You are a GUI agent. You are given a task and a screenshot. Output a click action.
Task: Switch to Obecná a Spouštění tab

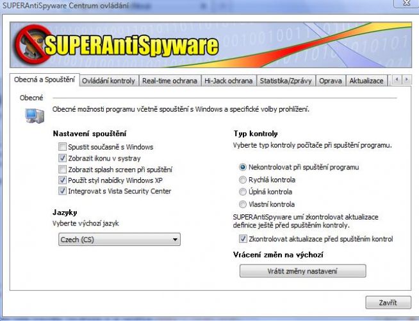pos(45,80)
